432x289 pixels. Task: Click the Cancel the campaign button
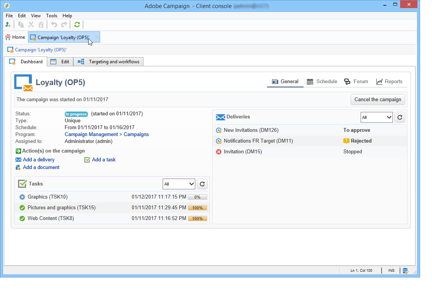pyautogui.click(x=378, y=100)
